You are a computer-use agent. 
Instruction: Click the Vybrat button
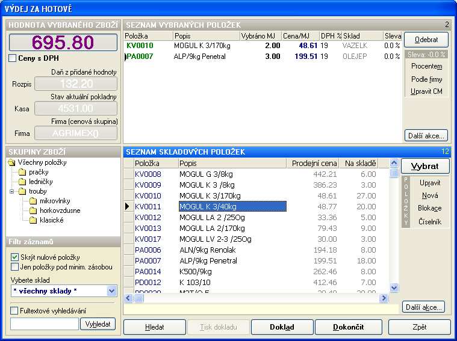[x=425, y=166]
